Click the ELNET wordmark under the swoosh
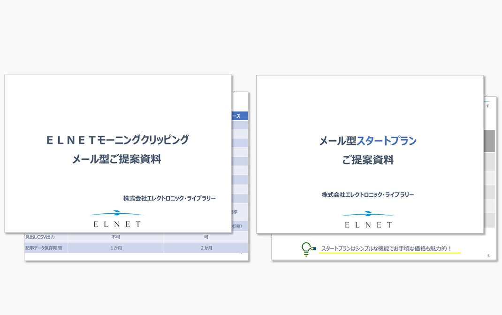The image size is (502, 315). (x=116, y=224)
